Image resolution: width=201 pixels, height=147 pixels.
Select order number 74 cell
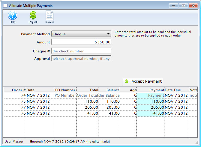pyautogui.click(x=15, y=96)
